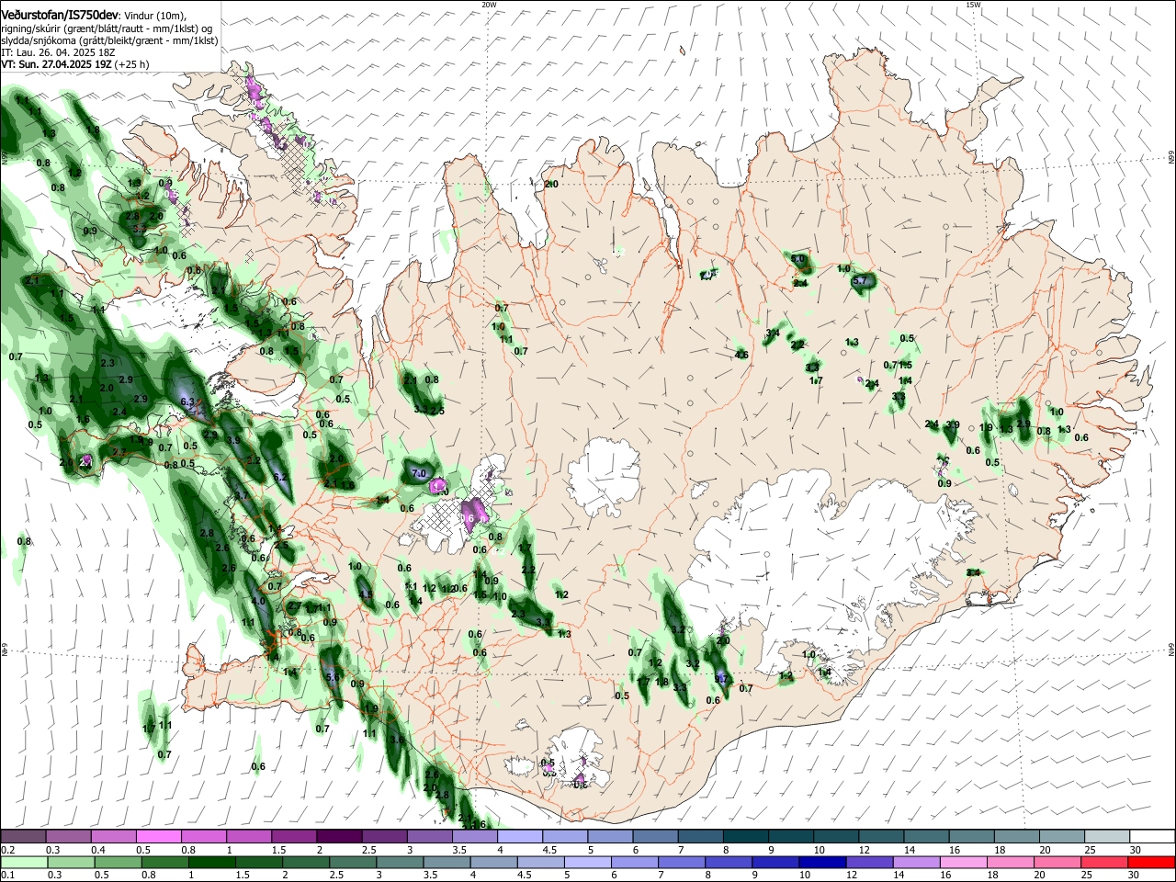Click the 6.3 precipitation value on the map
The width and height of the screenshot is (1176, 882).
click(188, 402)
